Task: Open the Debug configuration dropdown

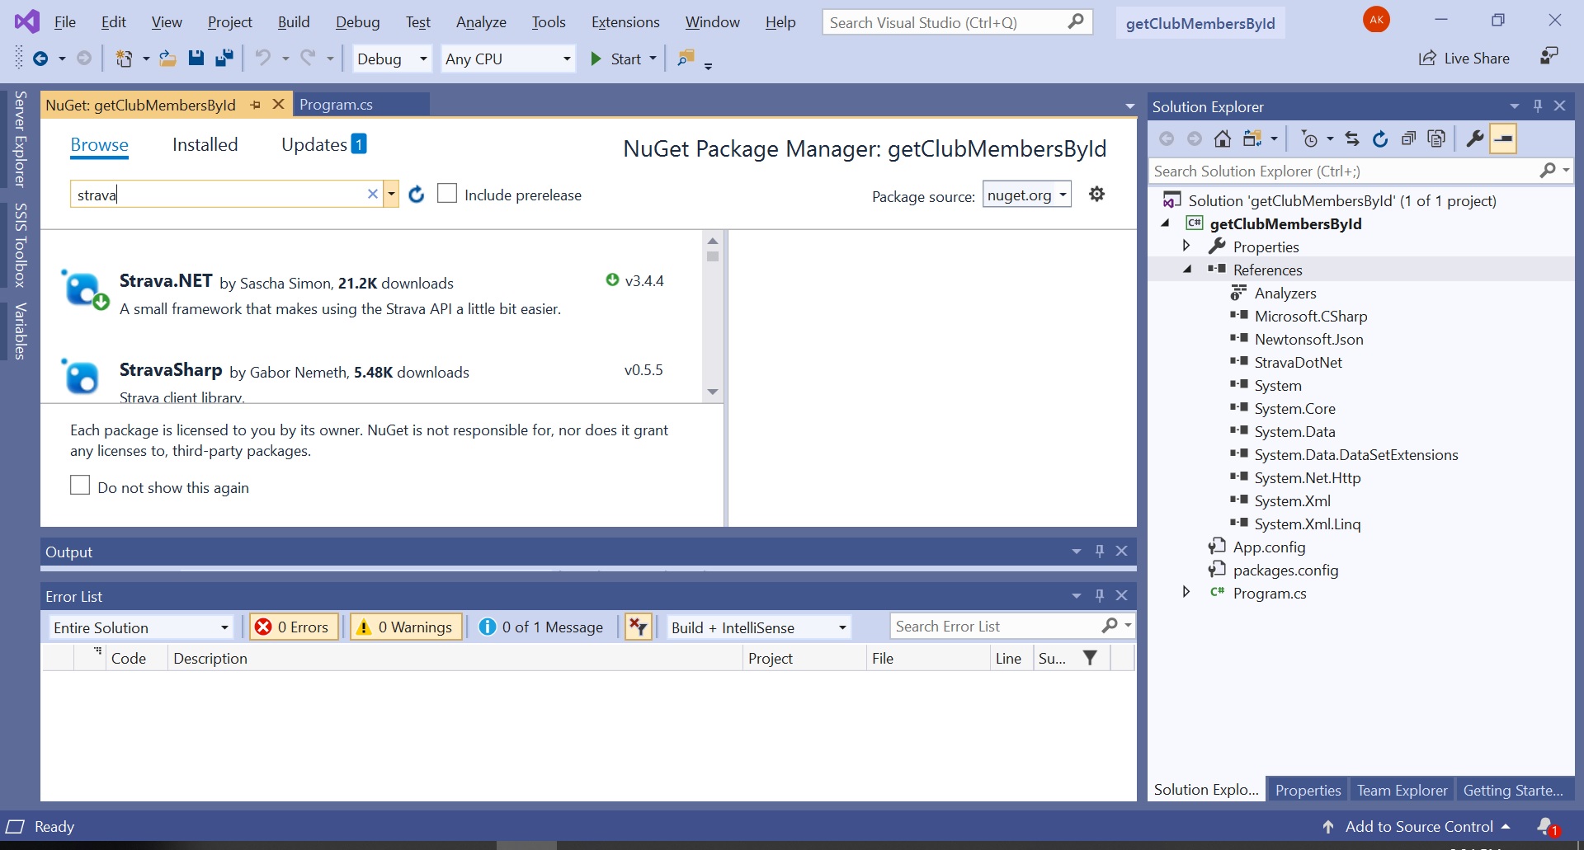Action: point(392,59)
